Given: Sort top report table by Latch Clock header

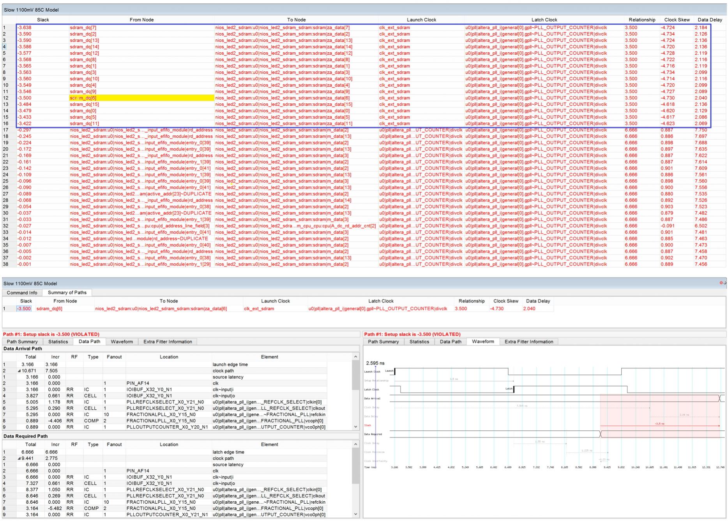Looking at the screenshot, I should (544, 20).
